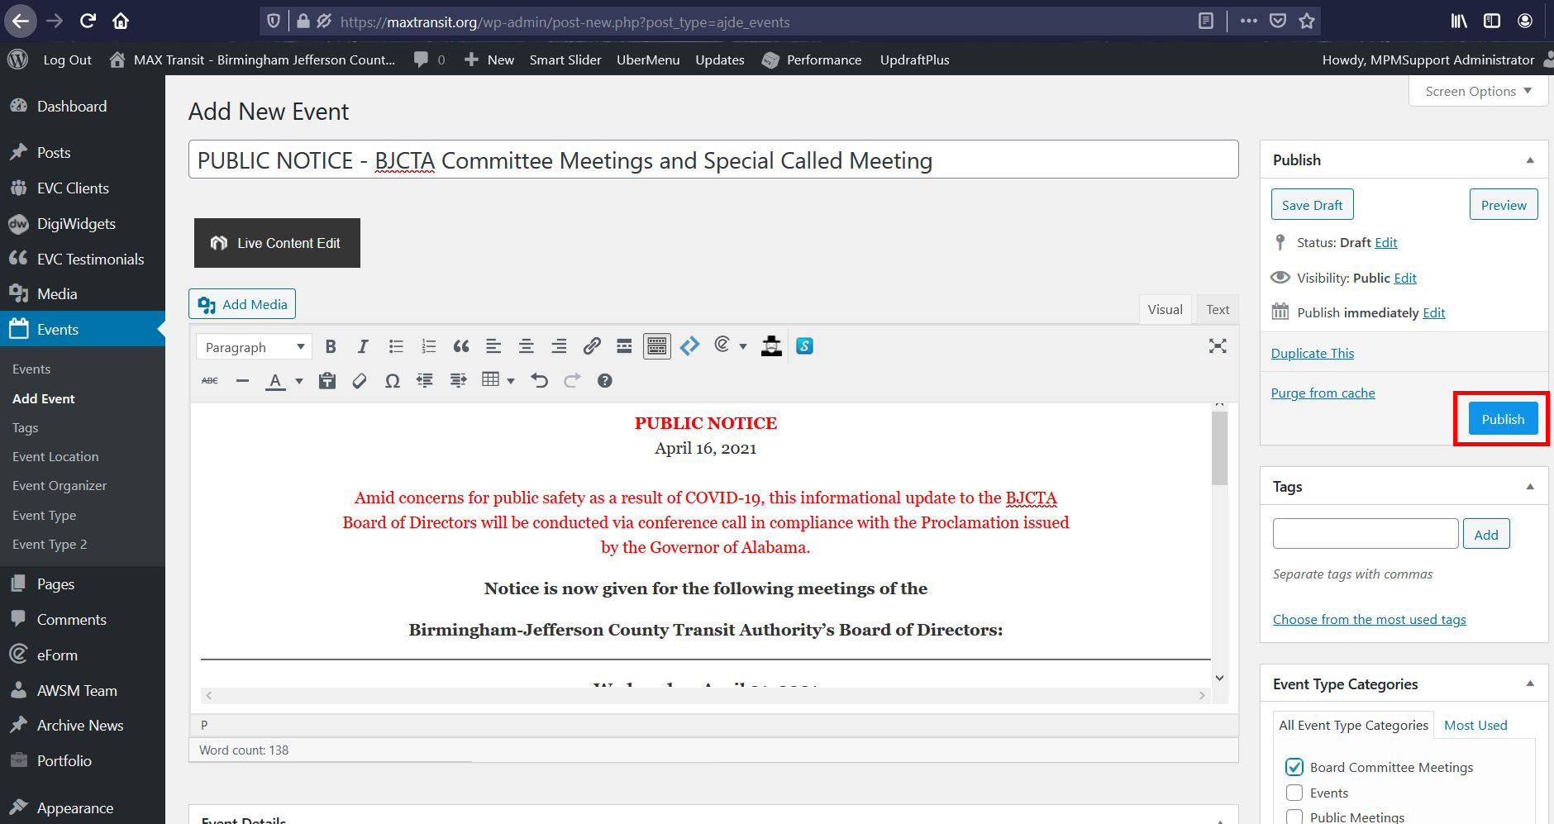Click the editor horizontal scrollbar track
This screenshot has height=824, width=1554.
[705, 695]
